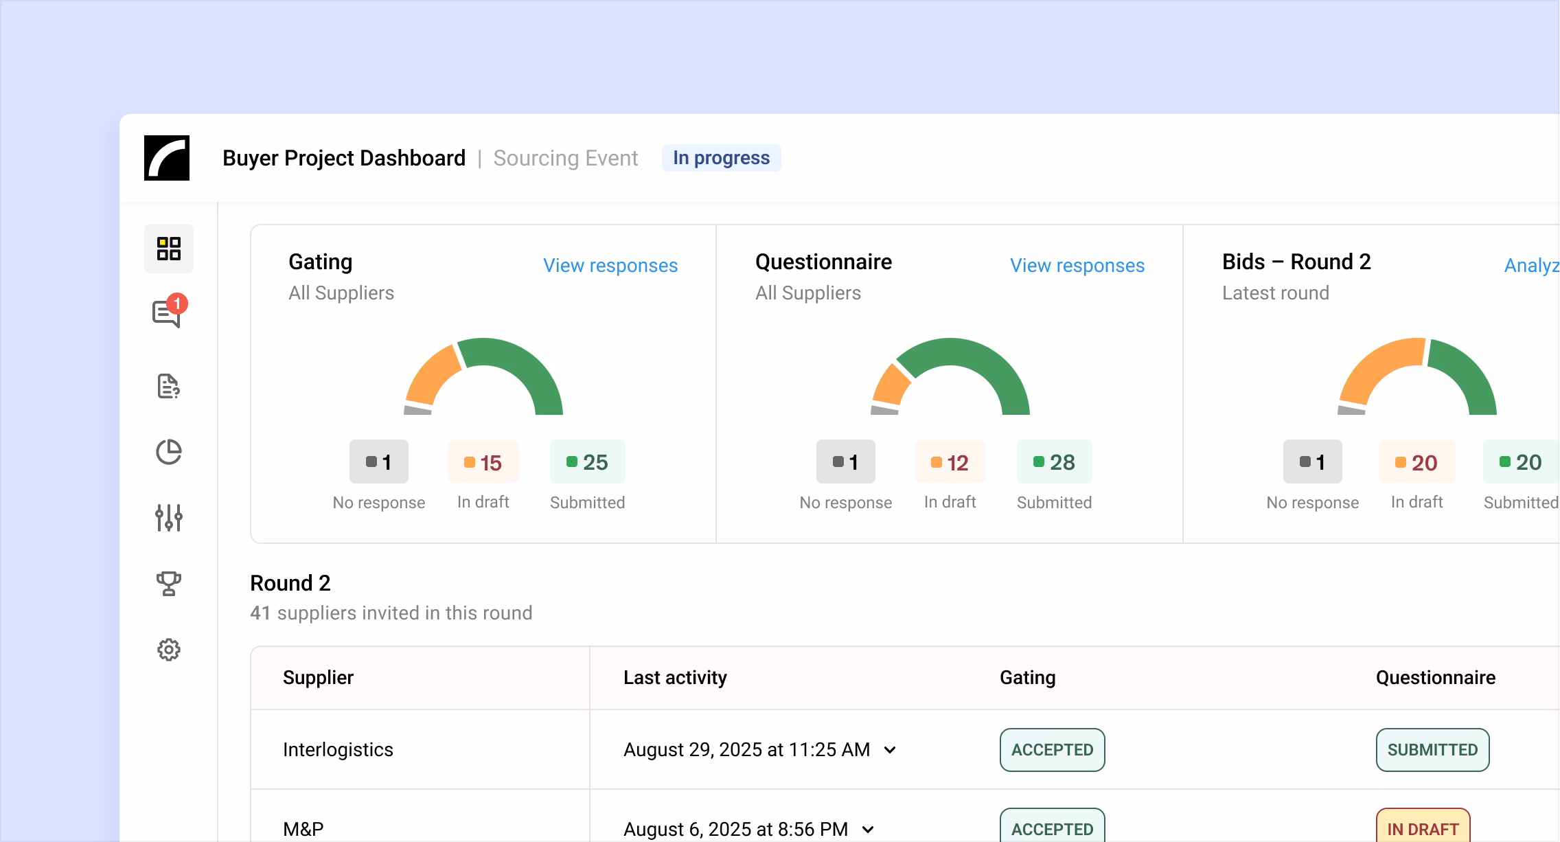Click the black company logo at top left
Viewport: 1560px width, 842px height.
click(167, 158)
